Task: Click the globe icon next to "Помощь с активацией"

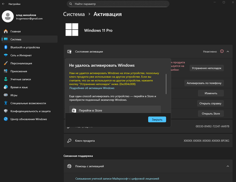Action: [x=69, y=166]
